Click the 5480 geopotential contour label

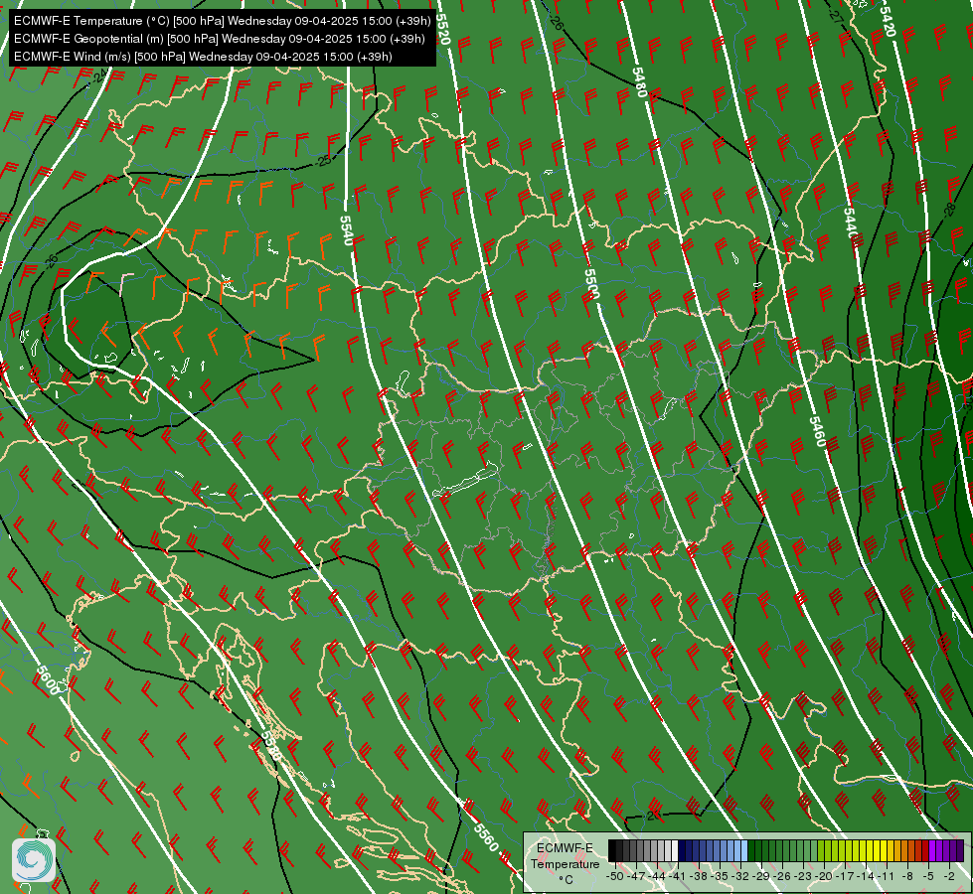point(639,81)
